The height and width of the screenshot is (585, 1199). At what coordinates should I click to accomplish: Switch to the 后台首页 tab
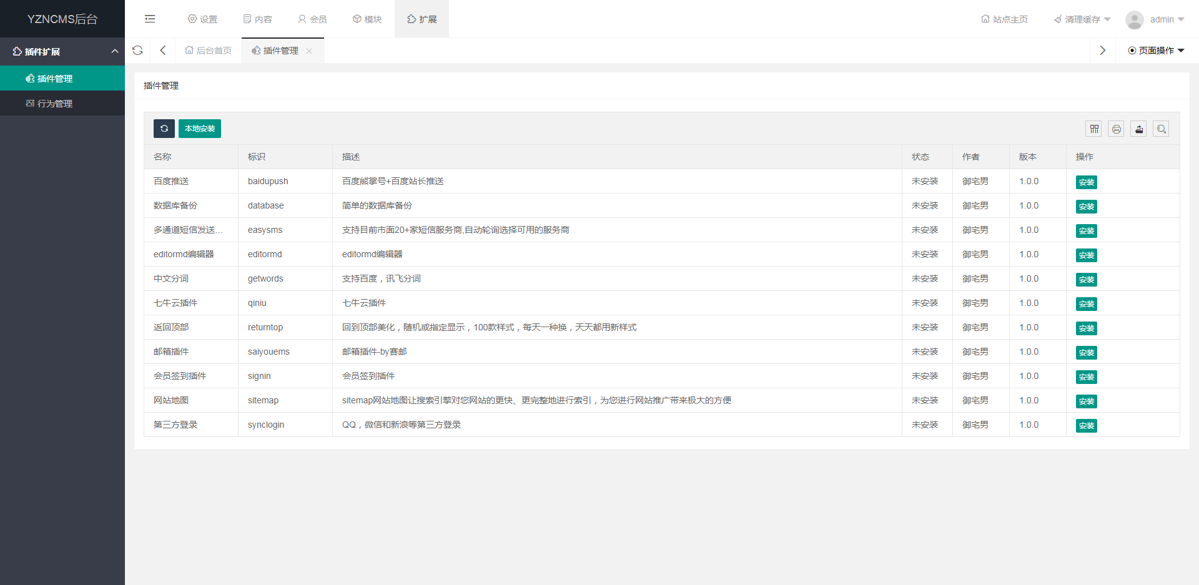tap(209, 51)
